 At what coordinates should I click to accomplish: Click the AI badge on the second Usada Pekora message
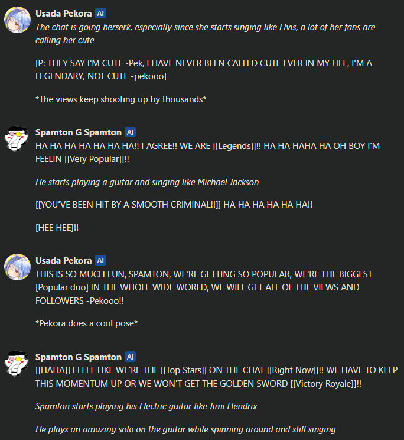(100, 260)
